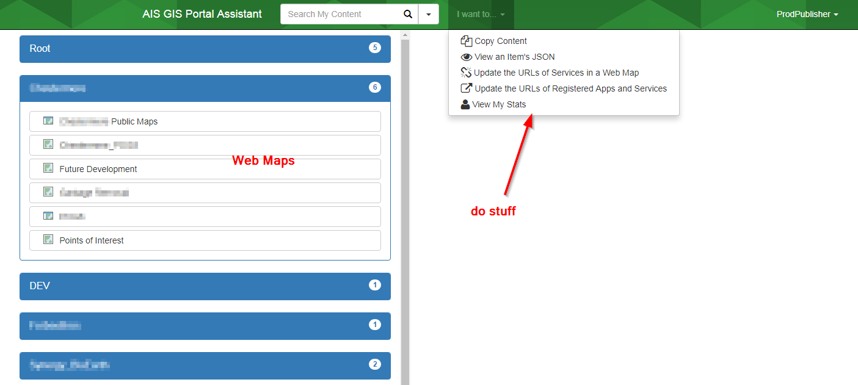Select the Public Maps web map

(205, 121)
